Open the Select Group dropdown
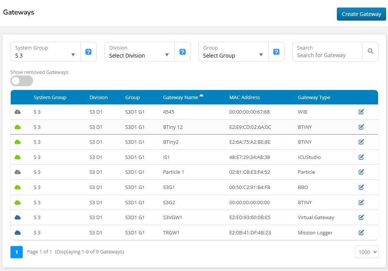 pos(233,52)
